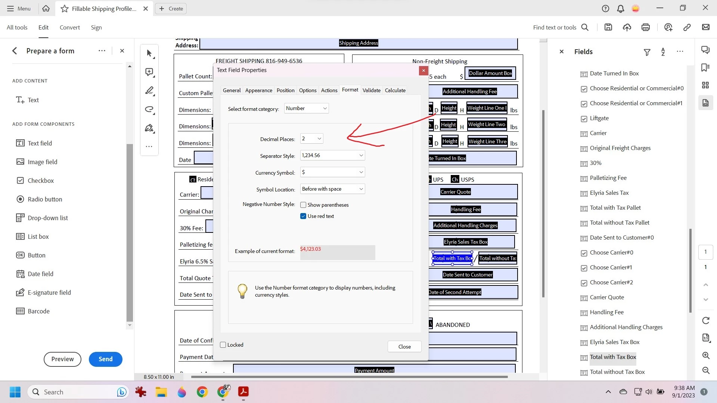The image size is (717, 403).
Task: Enable the Show parentheses checkbox
Action: tap(303, 205)
